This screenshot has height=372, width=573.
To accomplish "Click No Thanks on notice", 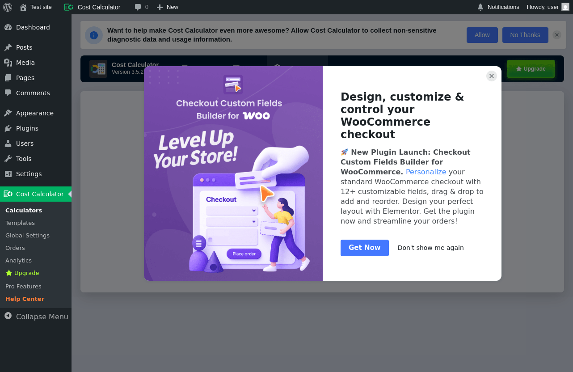I will (x=525, y=35).
